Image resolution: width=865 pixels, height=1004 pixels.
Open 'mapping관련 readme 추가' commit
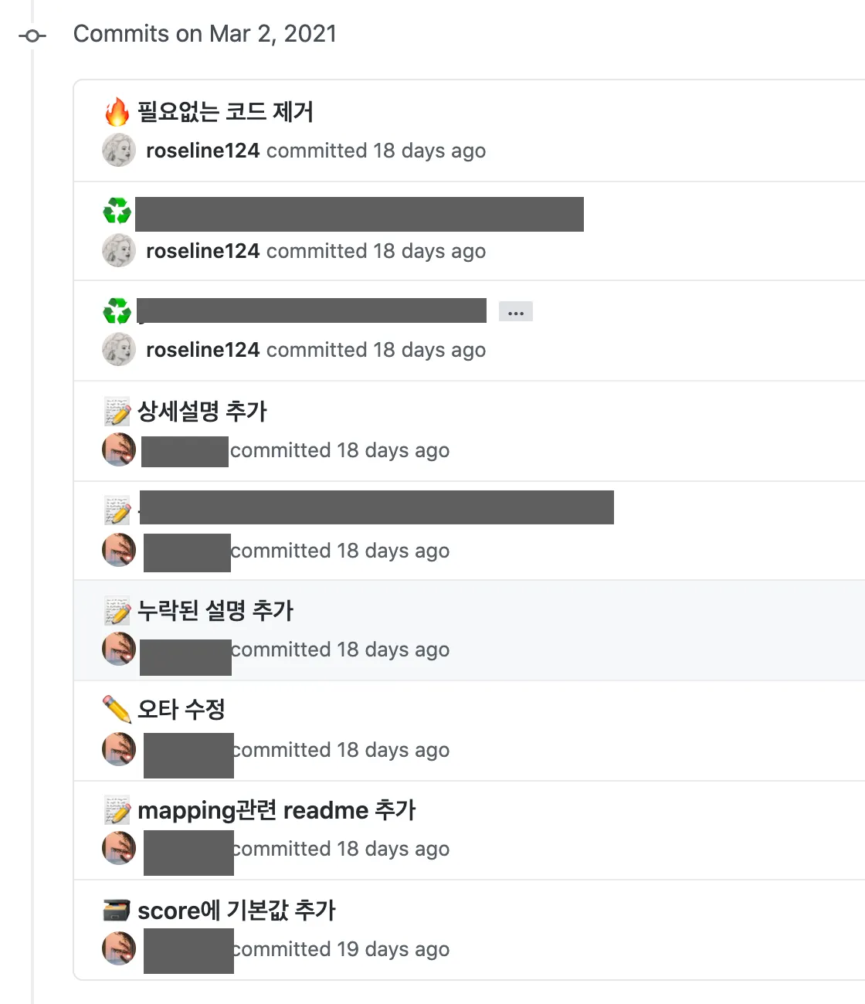coord(276,810)
